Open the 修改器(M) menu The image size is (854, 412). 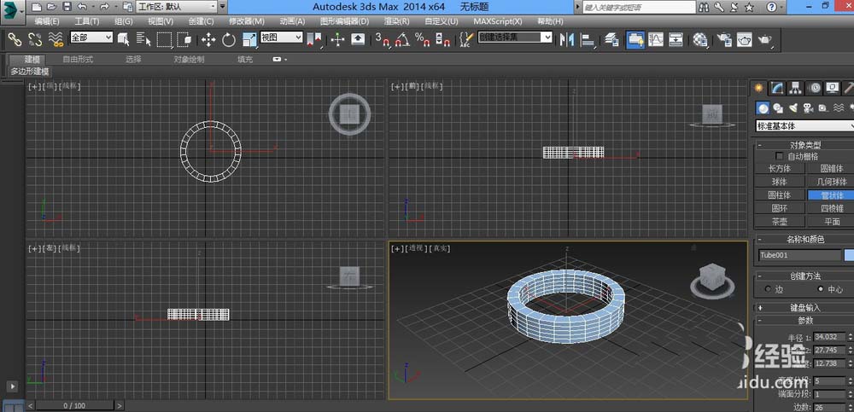(247, 21)
